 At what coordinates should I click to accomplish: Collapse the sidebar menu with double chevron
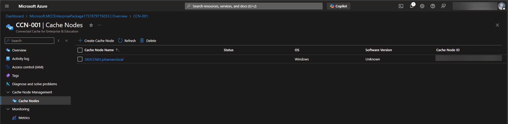click(66, 41)
